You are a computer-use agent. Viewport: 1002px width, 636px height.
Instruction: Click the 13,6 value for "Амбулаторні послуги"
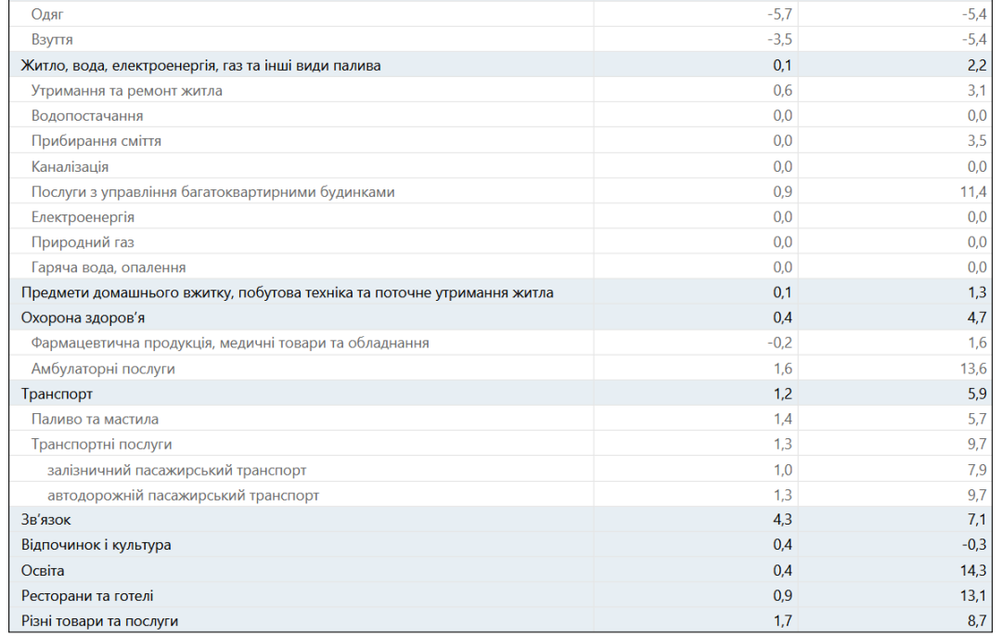coord(972,369)
